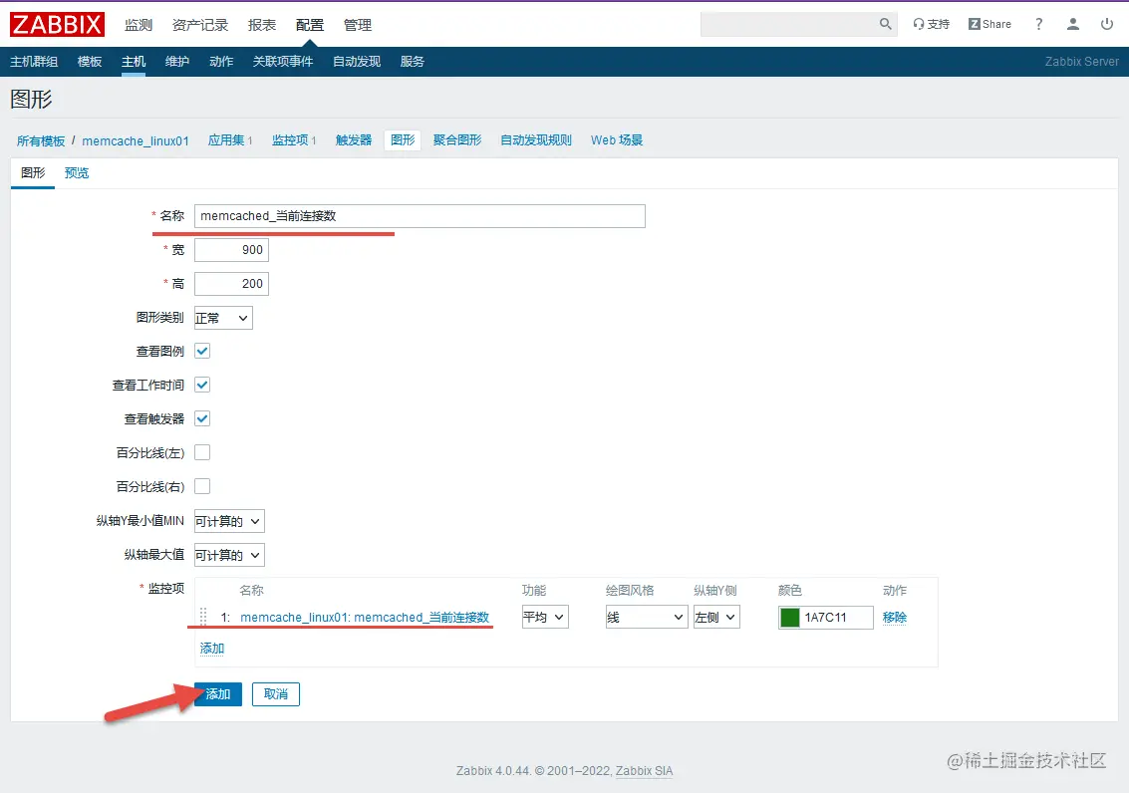Image resolution: width=1129 pixels, height=793 pixels.
Task: Click 添加 link under item list
Action: pos(211,649)
